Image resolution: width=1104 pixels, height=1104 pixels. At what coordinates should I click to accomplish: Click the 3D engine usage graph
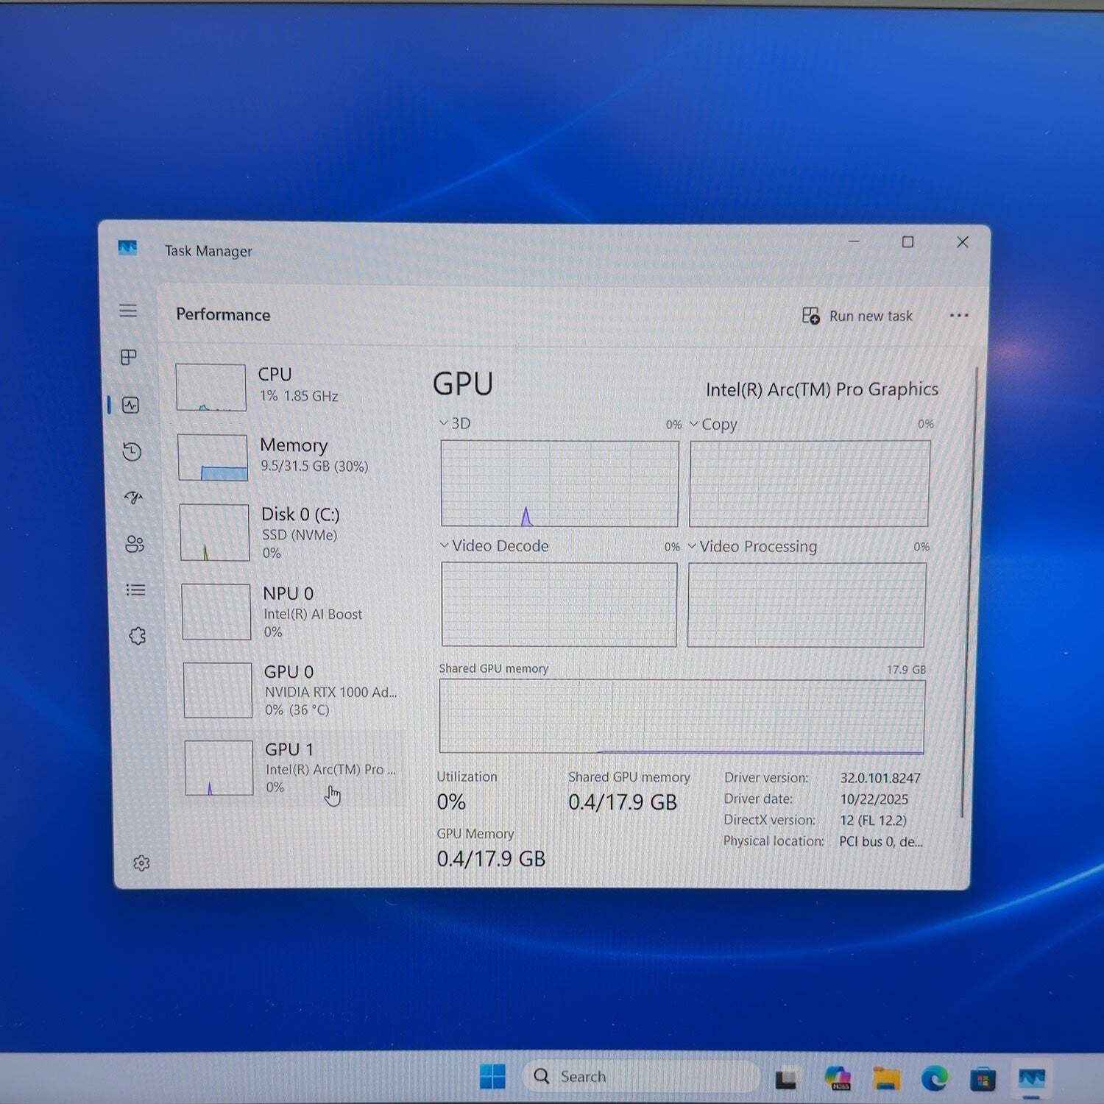click(559, 484)
